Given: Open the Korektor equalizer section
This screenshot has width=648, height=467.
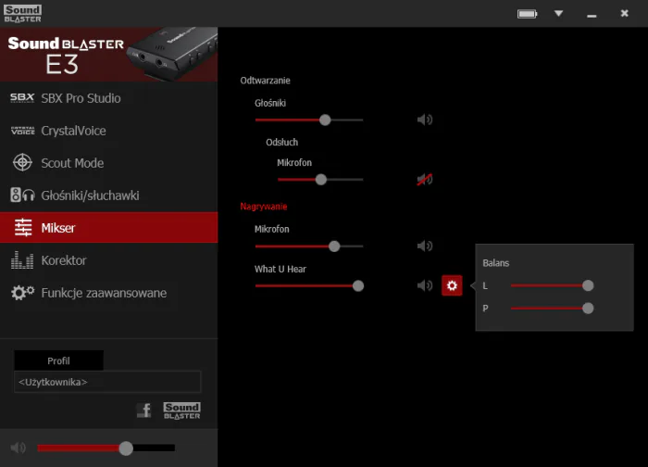Looking at the screenshot, I should click(108, 260).
